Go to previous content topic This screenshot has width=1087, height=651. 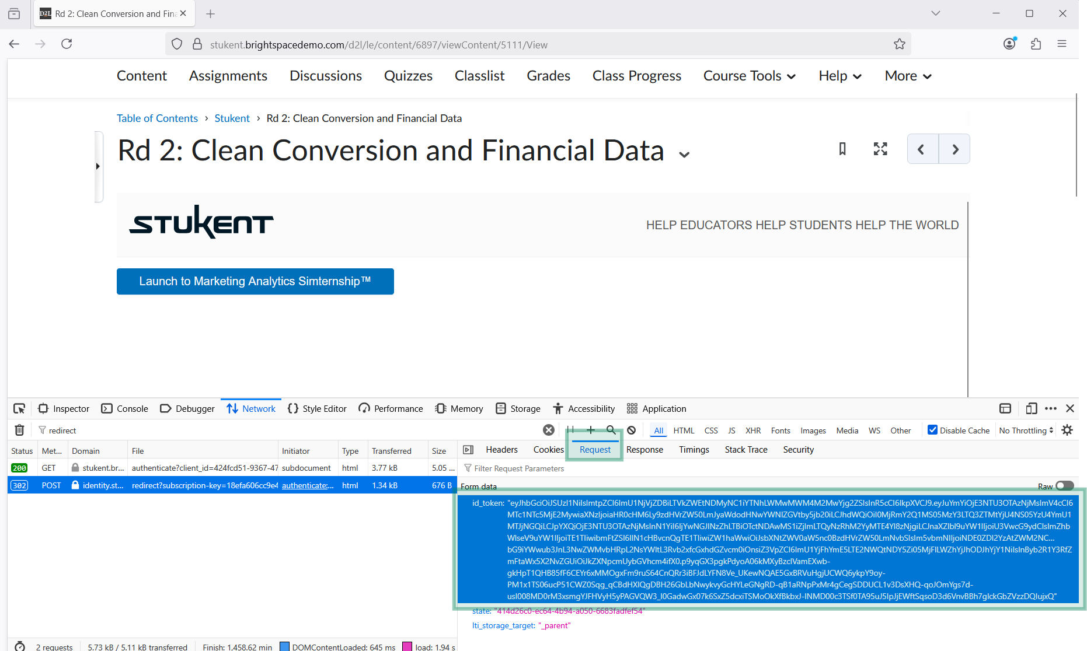[922, 149]
